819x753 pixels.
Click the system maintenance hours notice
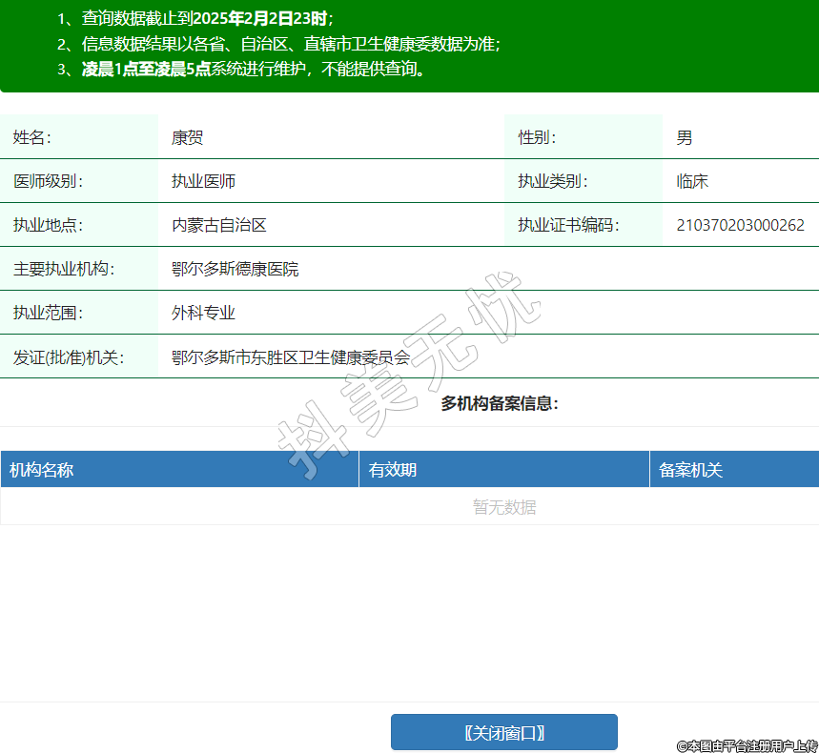point(240,69)
